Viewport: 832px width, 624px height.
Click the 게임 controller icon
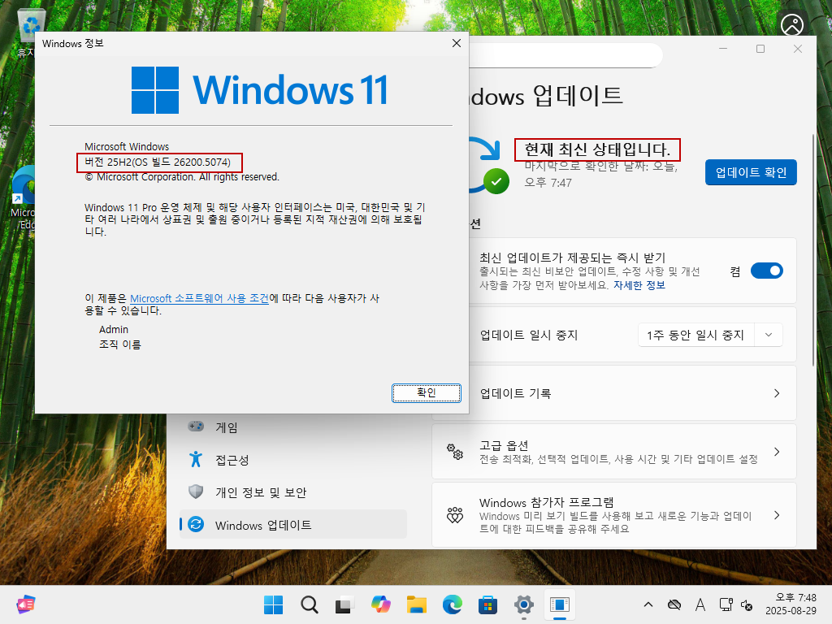click(196, 426)
